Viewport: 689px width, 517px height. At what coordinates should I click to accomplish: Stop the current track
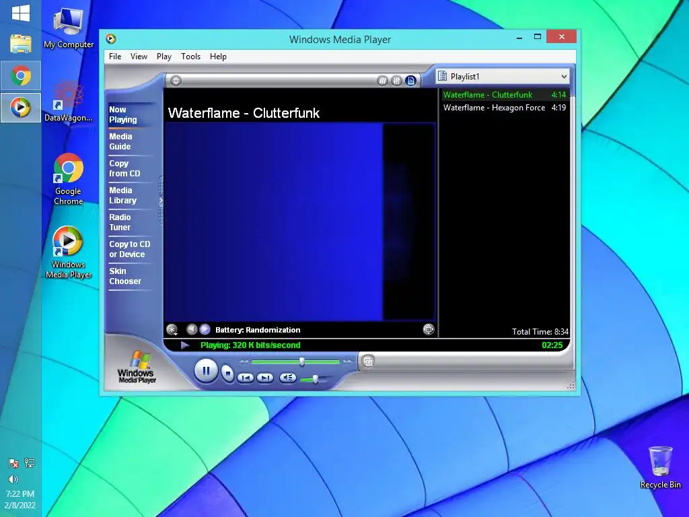click(x=227, y=373)
